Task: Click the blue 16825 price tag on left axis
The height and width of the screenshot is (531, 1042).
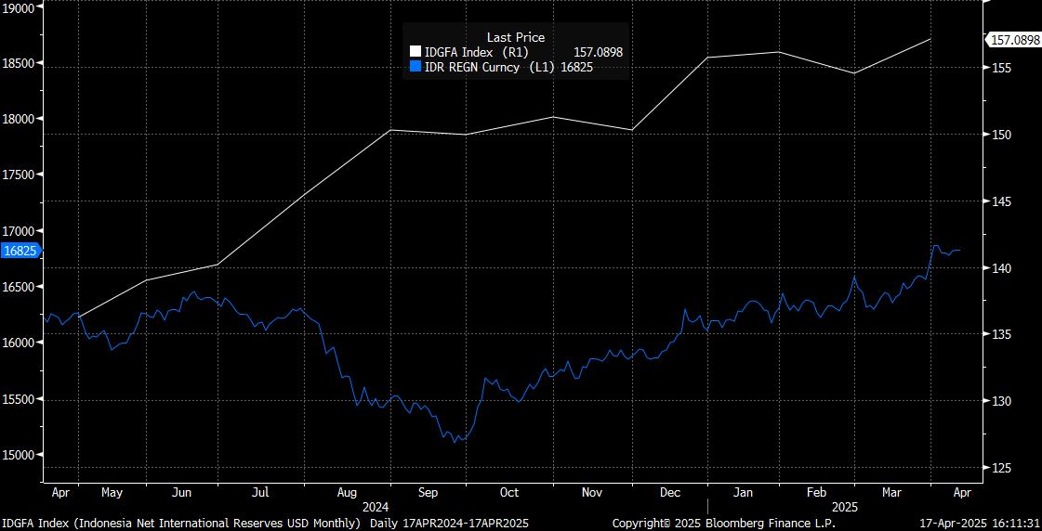Action: (x=19, y=251)
